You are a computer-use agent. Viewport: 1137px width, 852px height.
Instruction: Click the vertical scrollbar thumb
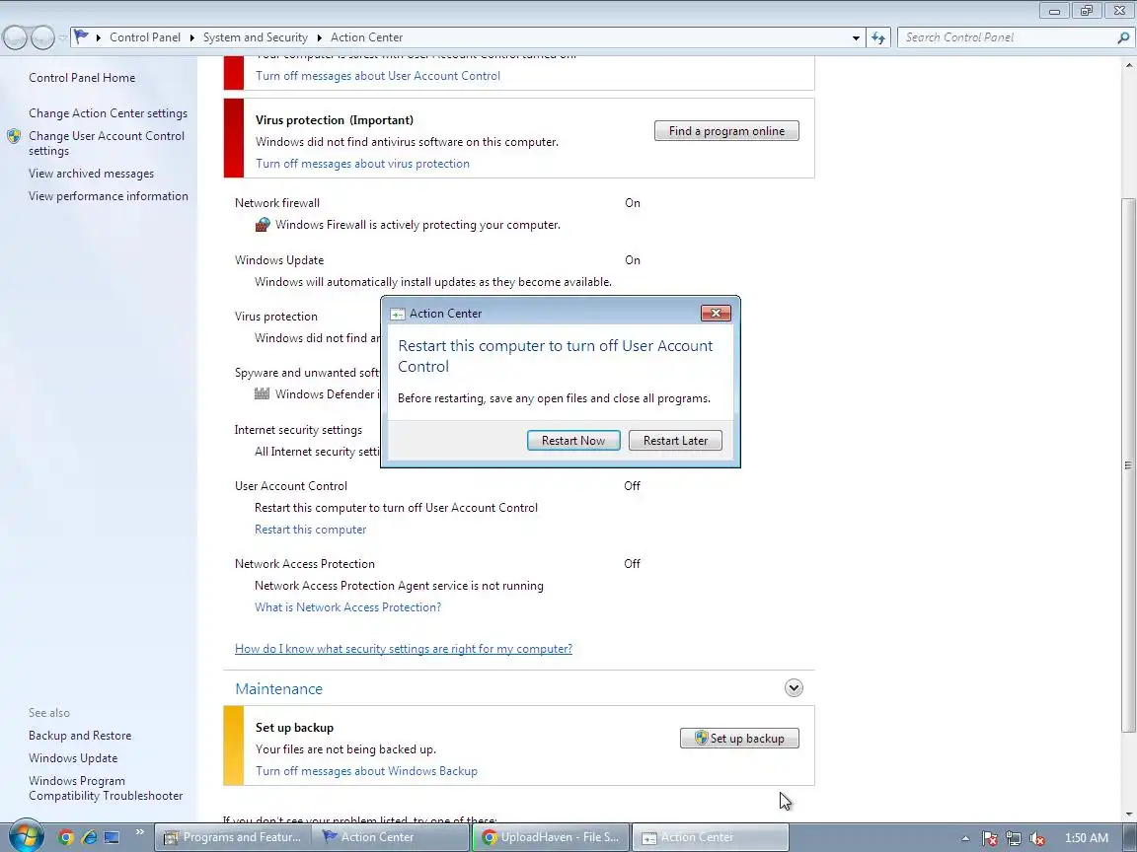point(1129,465)
